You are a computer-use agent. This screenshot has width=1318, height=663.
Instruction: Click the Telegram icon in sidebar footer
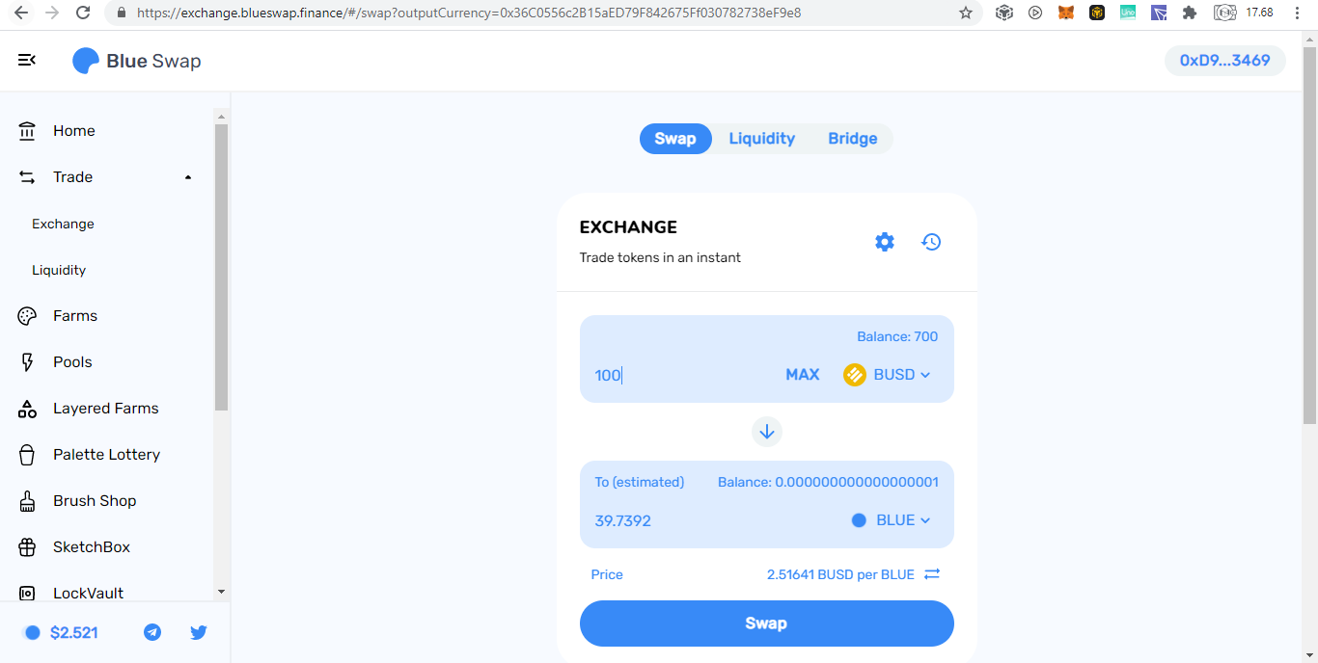(x=152, y=632)
